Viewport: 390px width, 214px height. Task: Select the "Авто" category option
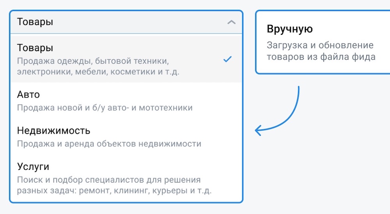[x=28, y=95]
